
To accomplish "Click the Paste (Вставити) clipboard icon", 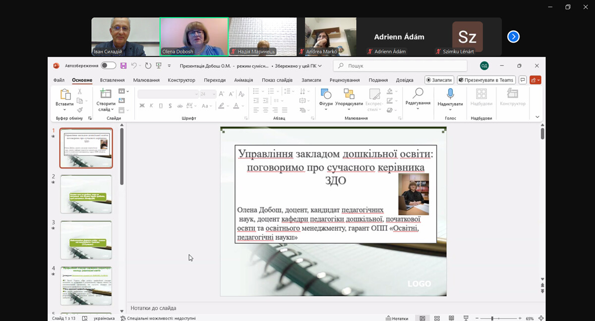I will coord(65,94).
